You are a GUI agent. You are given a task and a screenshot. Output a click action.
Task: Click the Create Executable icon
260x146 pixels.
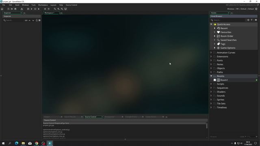[x=22, y=9]
